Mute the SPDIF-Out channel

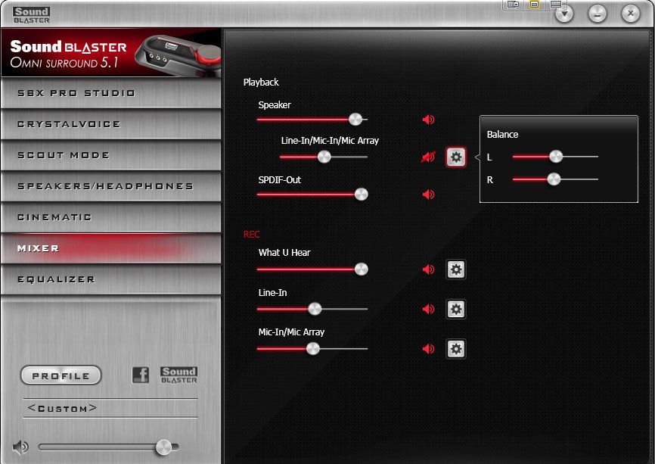428,195
